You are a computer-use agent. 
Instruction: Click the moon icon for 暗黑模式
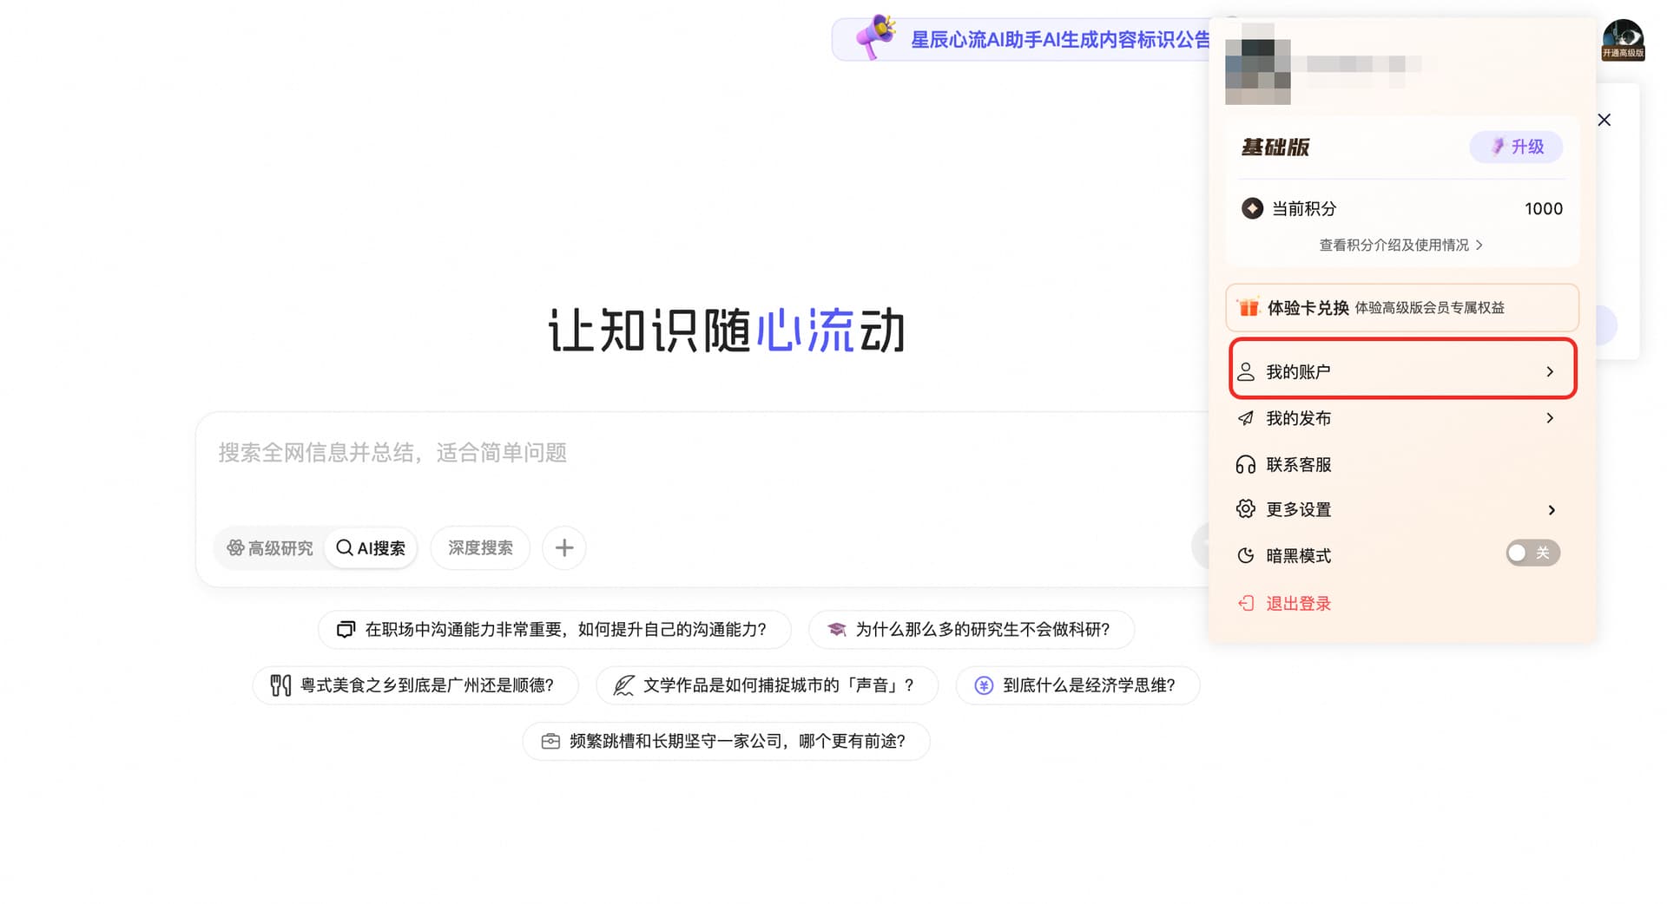point(1245,555)
